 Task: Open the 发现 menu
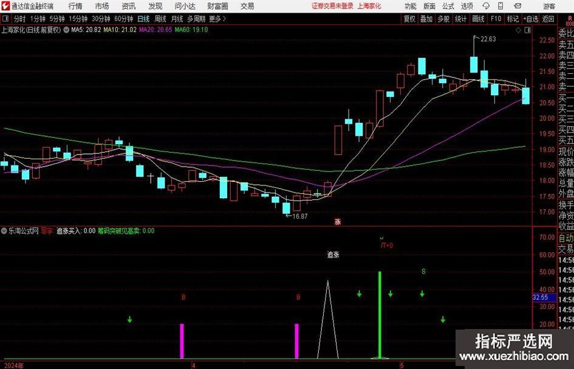coord(155,6)
